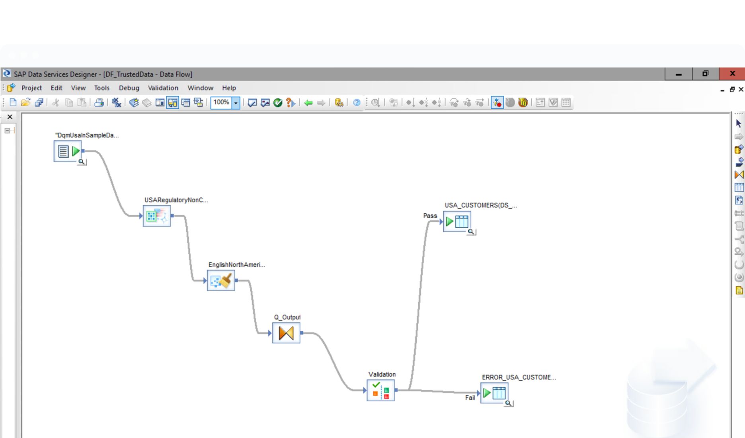Screen dimensions: 745x438
Task: Select the Query transform tool in palette
Action: [739, 175]
